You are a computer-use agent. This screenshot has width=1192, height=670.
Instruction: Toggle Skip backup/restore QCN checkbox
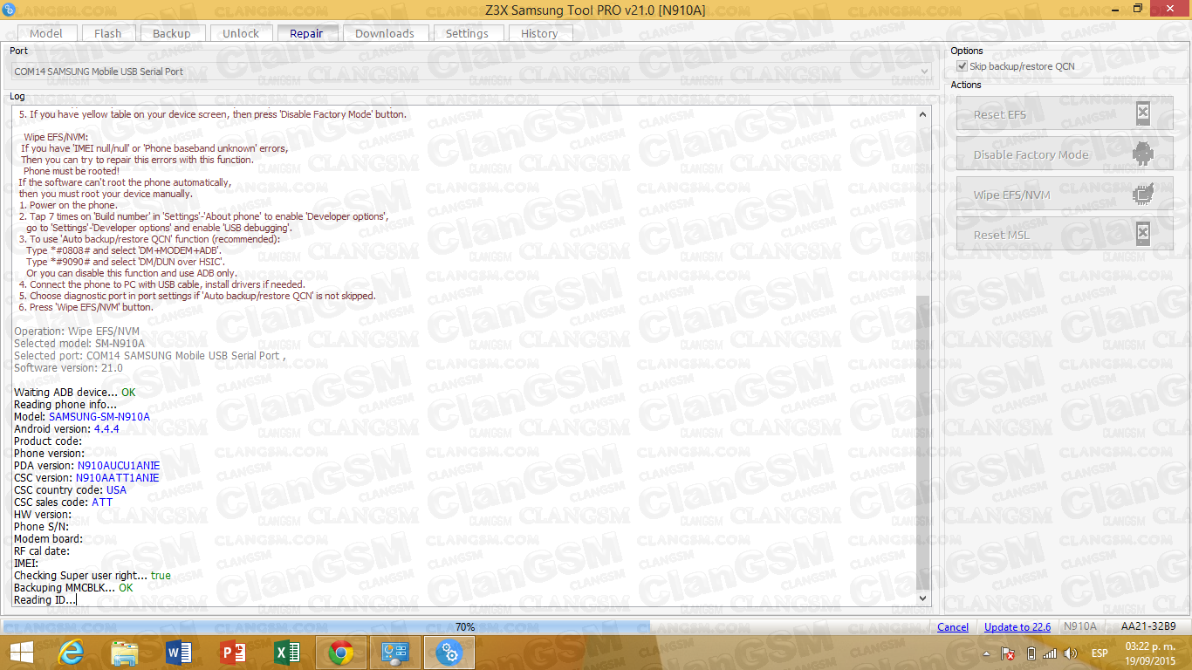tap(962, 66)
